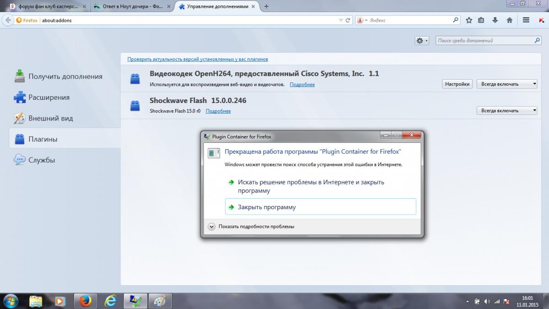Screen dimensions: 549x309
Task: Open Всегда включать dropdown for OpenH264
Action: click(507, 84)
